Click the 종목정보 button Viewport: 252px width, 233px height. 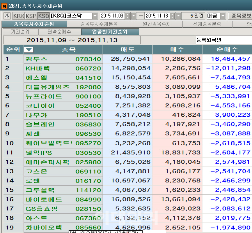point(240,16)
